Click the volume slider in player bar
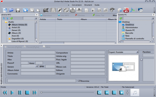This screenshot has height=97, width=156. click(x=127, y=92)
